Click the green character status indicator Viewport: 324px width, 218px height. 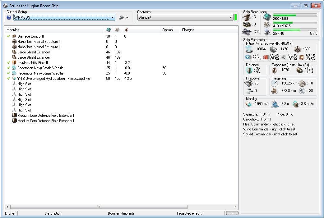click(235, 17)
